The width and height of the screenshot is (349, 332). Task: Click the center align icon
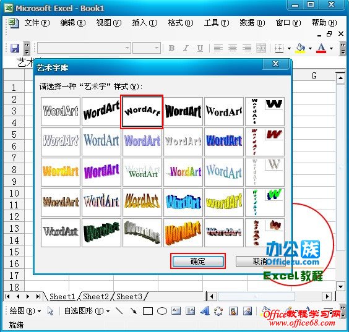tap(233, 48)
